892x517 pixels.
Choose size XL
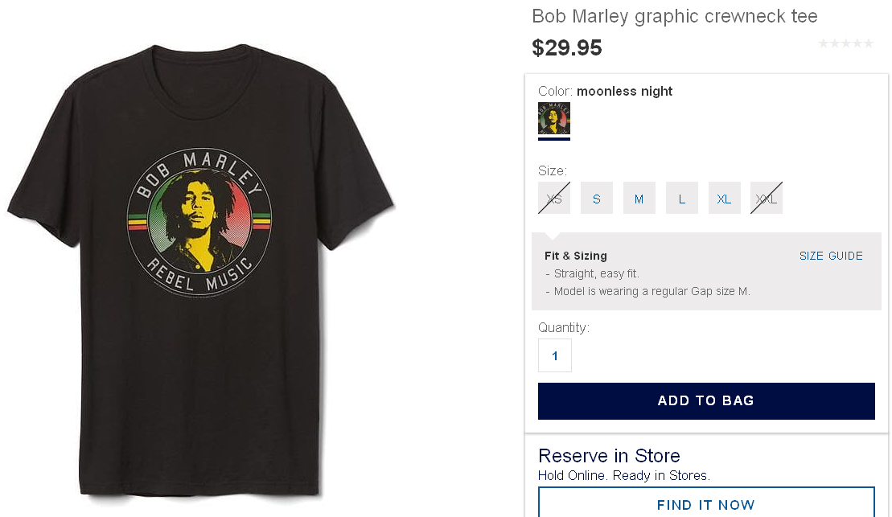coord(725,199)
